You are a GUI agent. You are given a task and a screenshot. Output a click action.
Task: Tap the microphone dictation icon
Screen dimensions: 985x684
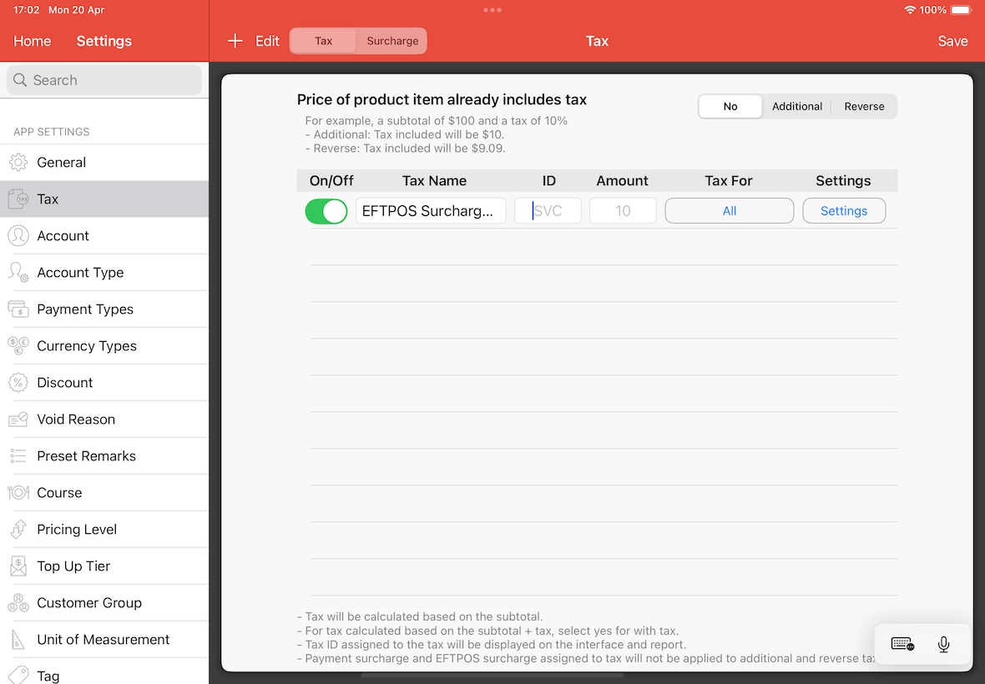[943, 645]
